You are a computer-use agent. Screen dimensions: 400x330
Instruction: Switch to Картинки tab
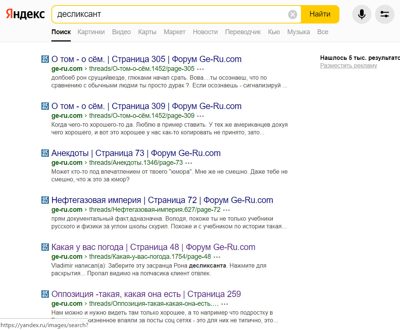(x=91, y=32)
